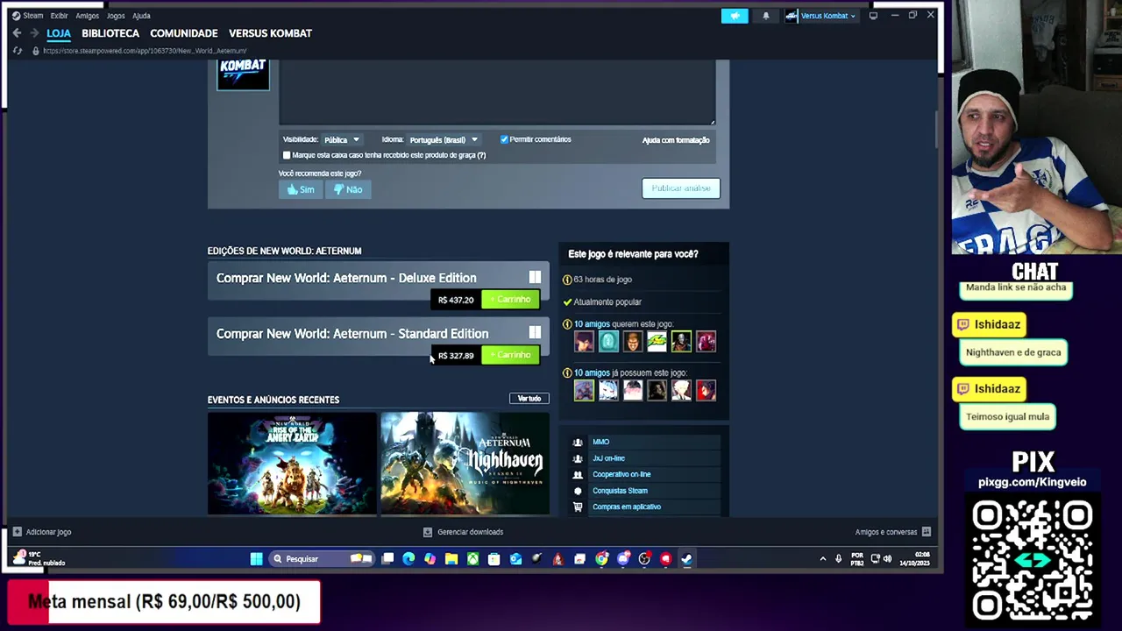
Task: Switch Steam to Big Picture mode icon
Action: point(873,16)
